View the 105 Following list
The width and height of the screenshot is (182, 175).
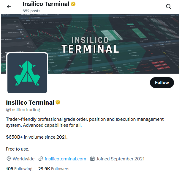click(x=19, y=169)
